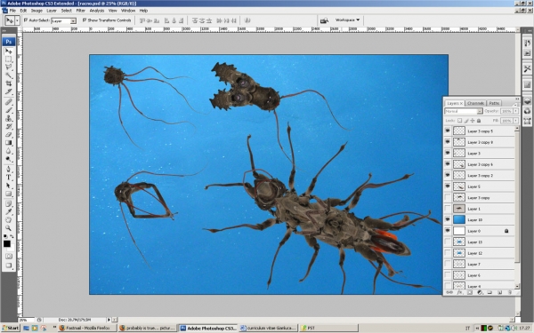Select the Brush tool
The image size is (534, 333).
9,110
